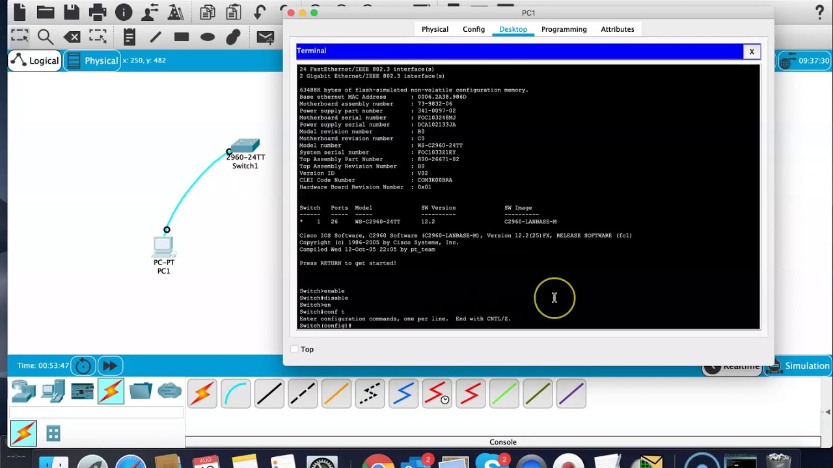Save the project with the floppy disk icon
This screenshot has width=833, height=468.
pos(72,12)
